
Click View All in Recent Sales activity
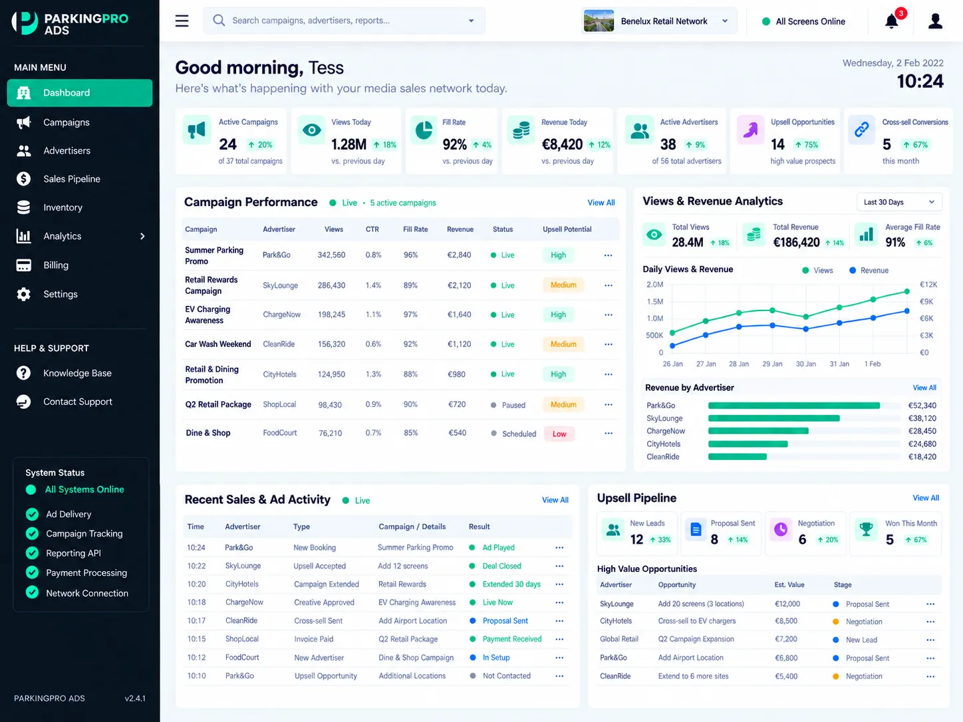coord(555,500)
